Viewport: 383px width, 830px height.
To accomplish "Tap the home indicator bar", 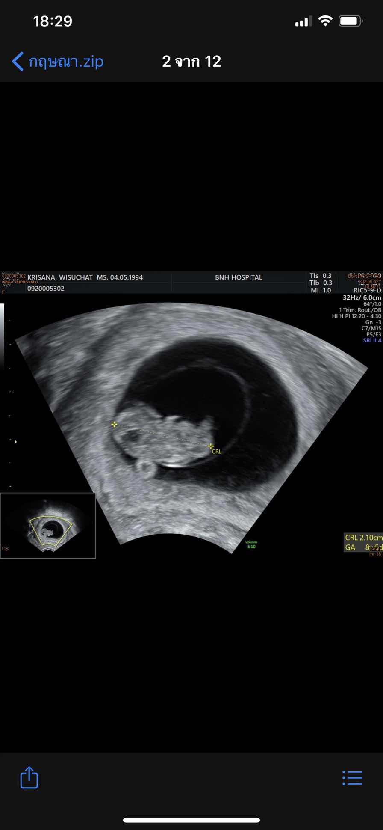I will (x=191, y=820).
